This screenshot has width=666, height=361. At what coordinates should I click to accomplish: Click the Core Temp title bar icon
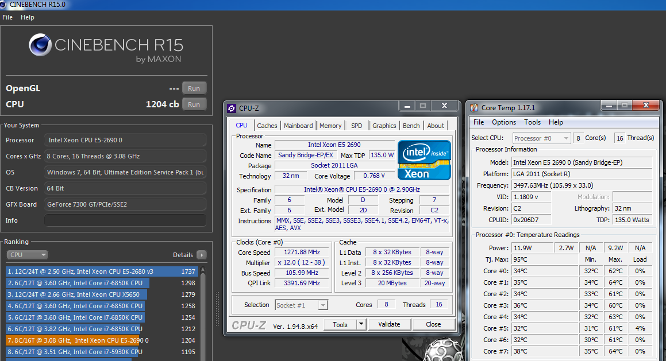(474, 108)
